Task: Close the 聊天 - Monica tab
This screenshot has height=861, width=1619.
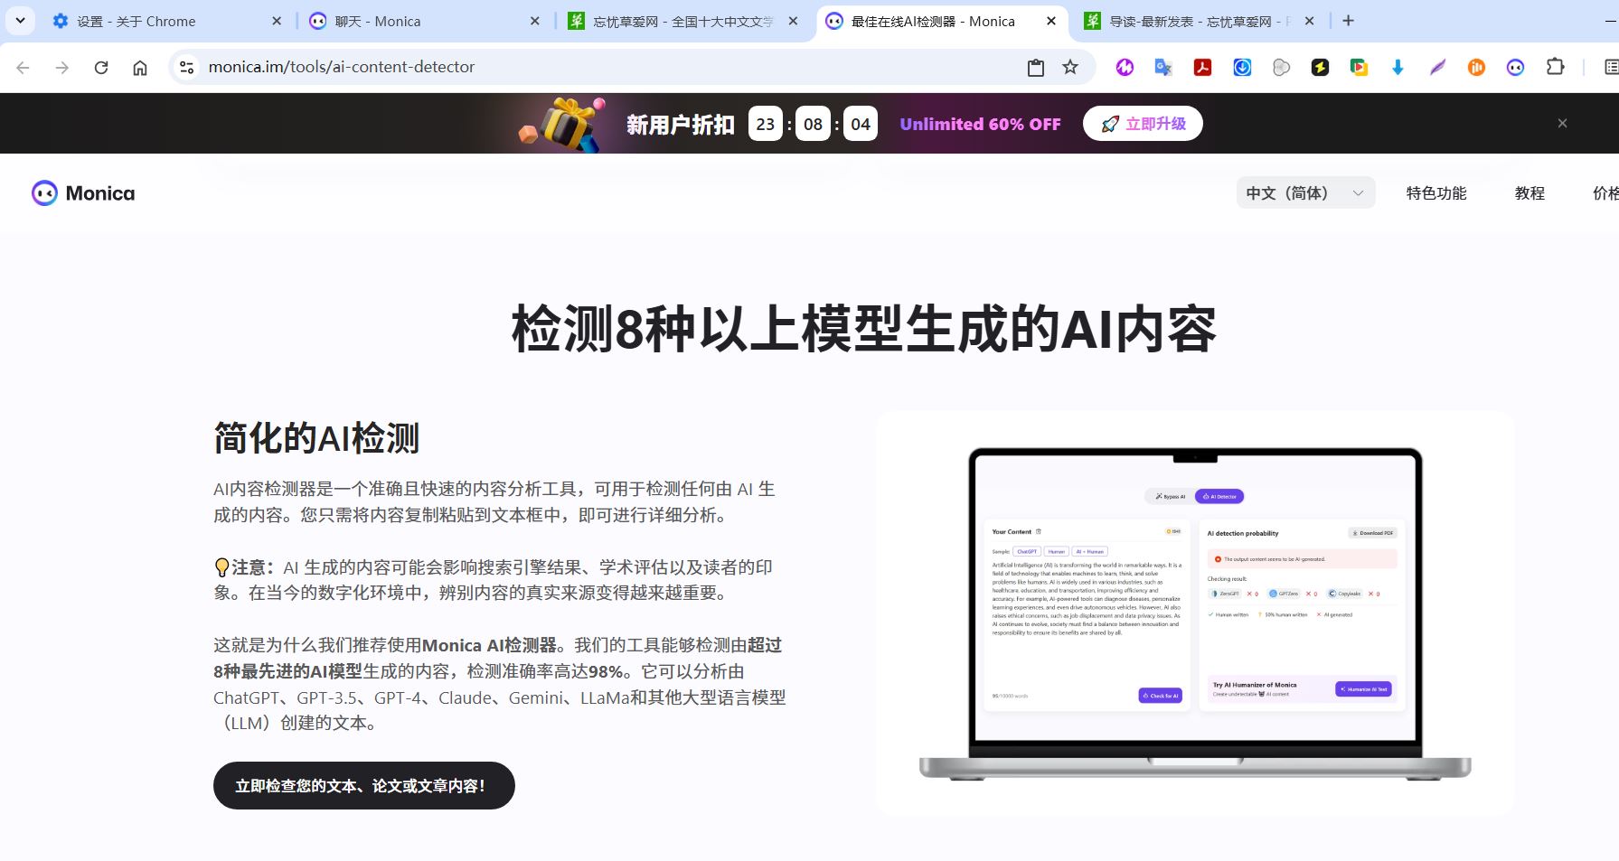Action: coord(535,21)
